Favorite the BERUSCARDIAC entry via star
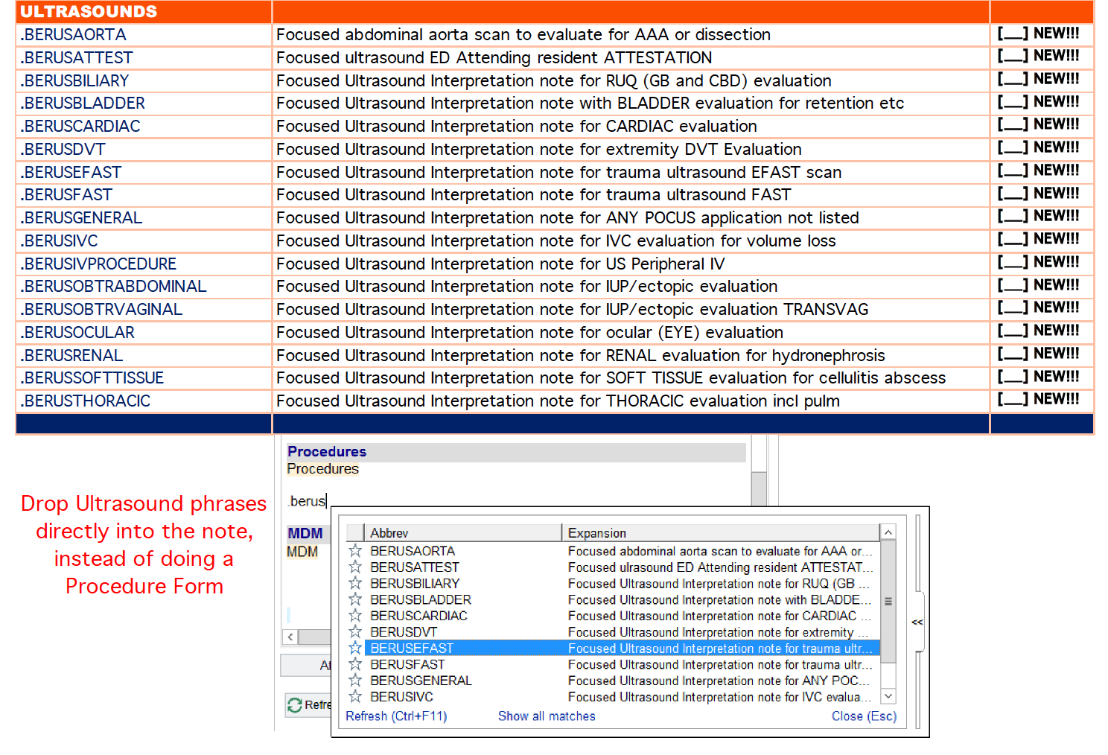The image size is (1108, 755). [355, 616]
